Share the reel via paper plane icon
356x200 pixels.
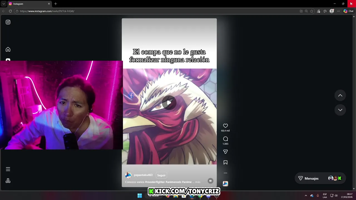coord(226,152)
